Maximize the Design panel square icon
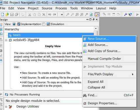 coord(90,20)
